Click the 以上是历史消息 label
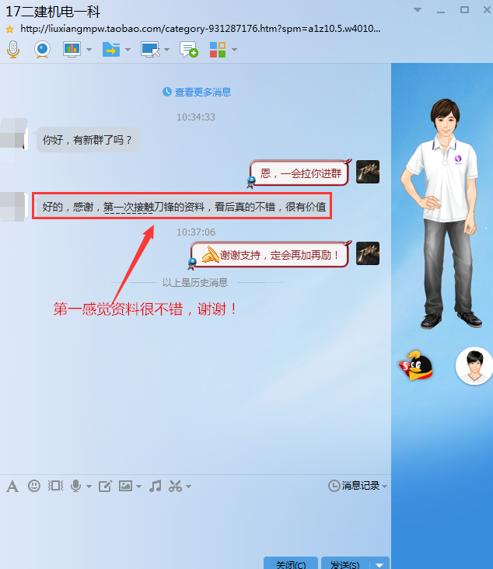The image size is (493, 569). 195,283
